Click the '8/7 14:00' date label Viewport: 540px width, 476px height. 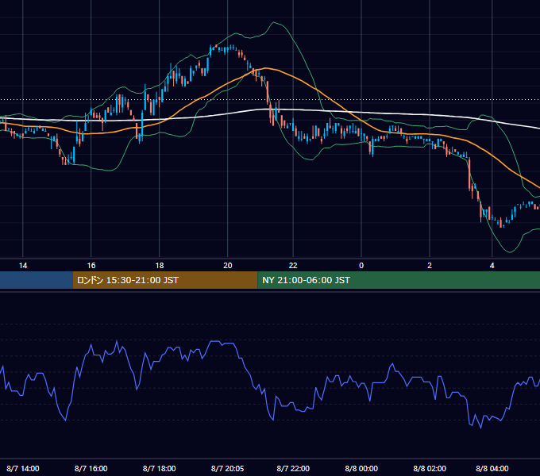click(23, 468)
